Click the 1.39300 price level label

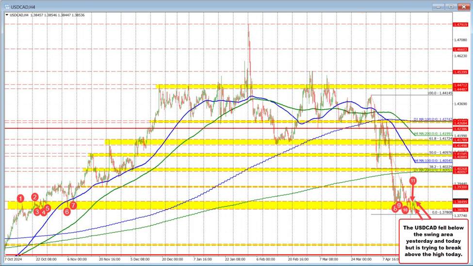459,187
